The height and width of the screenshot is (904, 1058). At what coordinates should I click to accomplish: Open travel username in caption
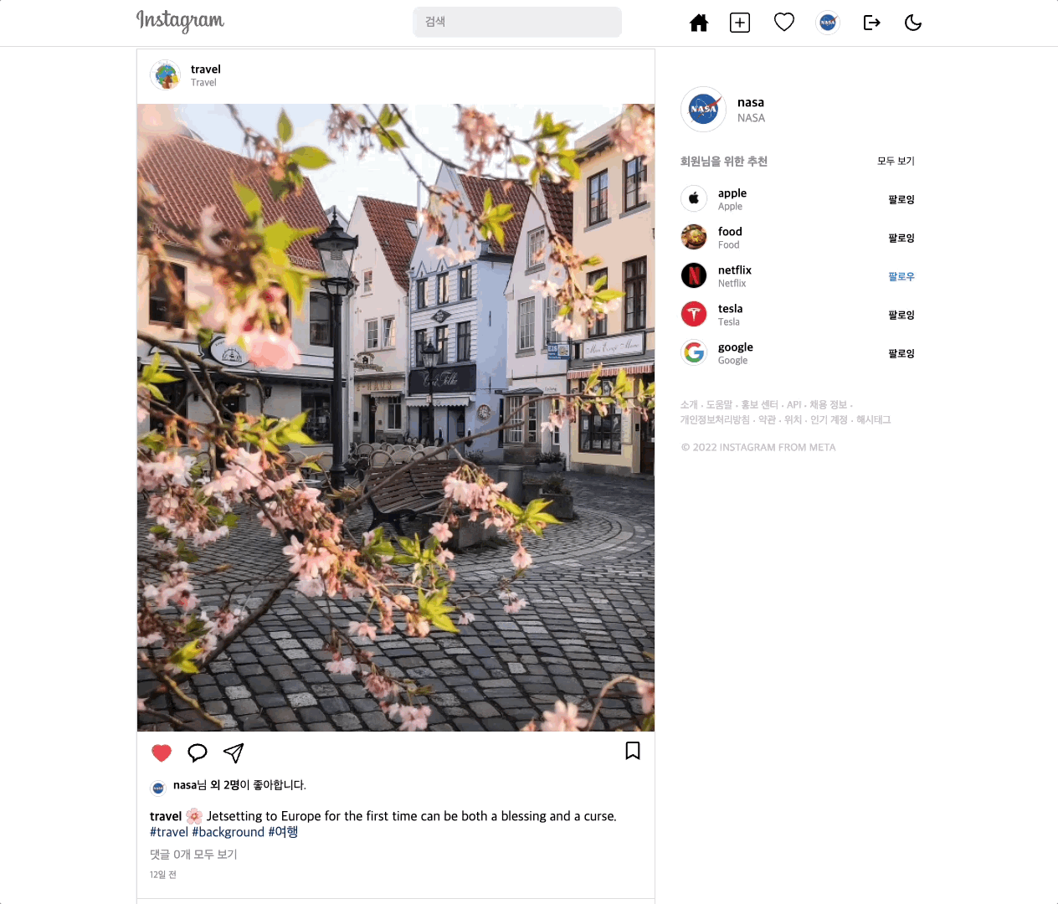click(x=166, y=816)
